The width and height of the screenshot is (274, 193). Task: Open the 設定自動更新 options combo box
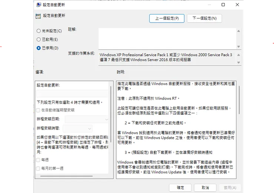[72, 93]
